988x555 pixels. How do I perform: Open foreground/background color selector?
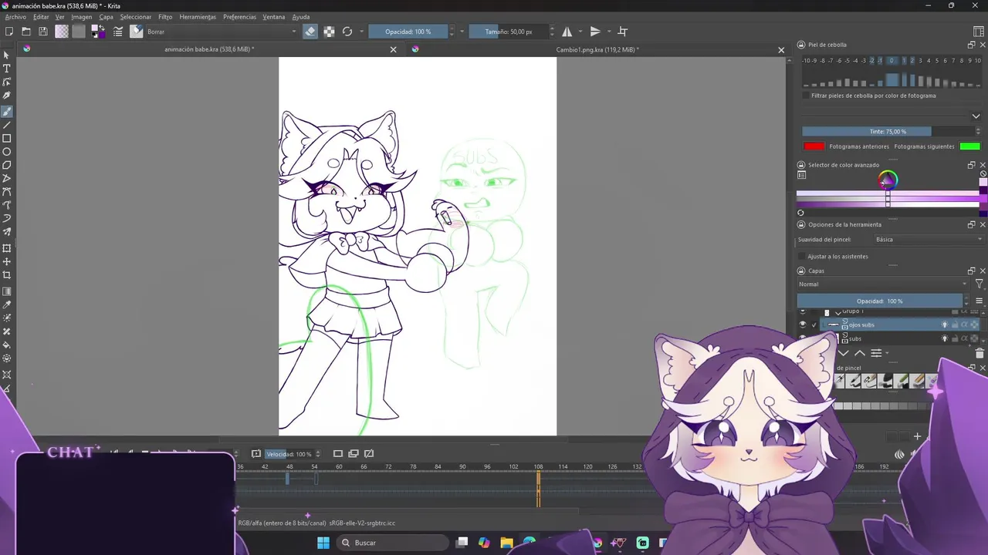tap(98, 32)
